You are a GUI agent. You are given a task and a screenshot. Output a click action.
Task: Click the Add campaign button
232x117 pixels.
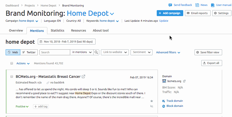click(x=170, y=13)
